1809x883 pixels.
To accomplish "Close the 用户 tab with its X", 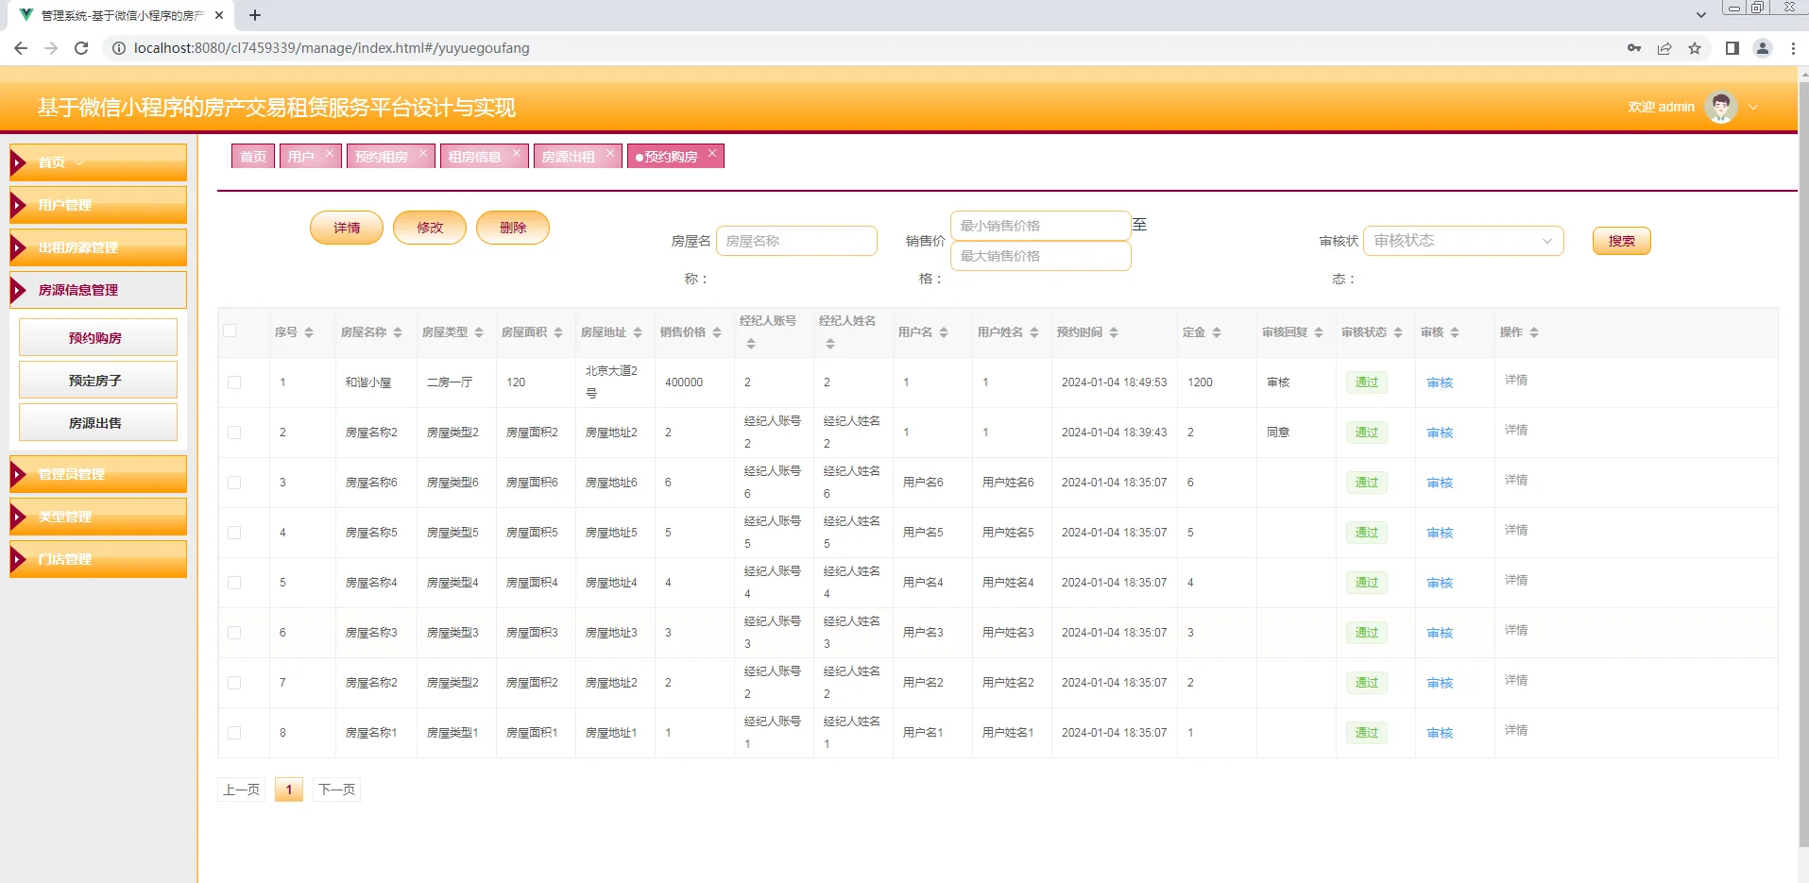I will point(330,153).
